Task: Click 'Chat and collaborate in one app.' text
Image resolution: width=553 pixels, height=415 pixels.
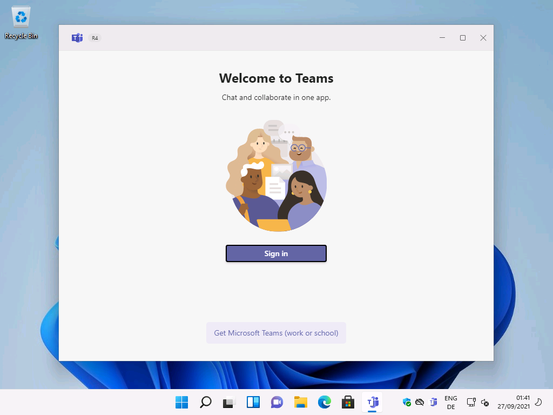Action: (x=276, y=97)
